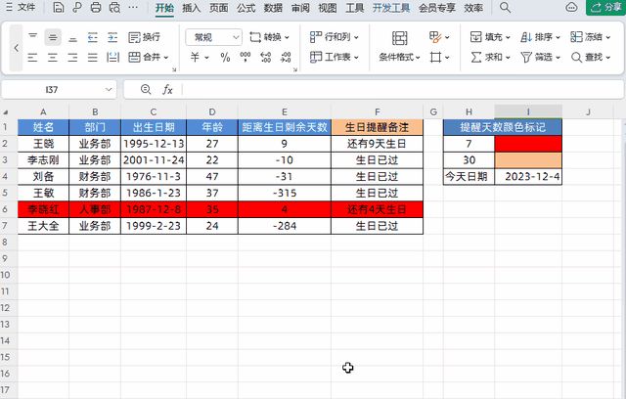Open the Sort (排序) dropdown
This screenshot has height=399, width=626.
(x=540, y=37)
